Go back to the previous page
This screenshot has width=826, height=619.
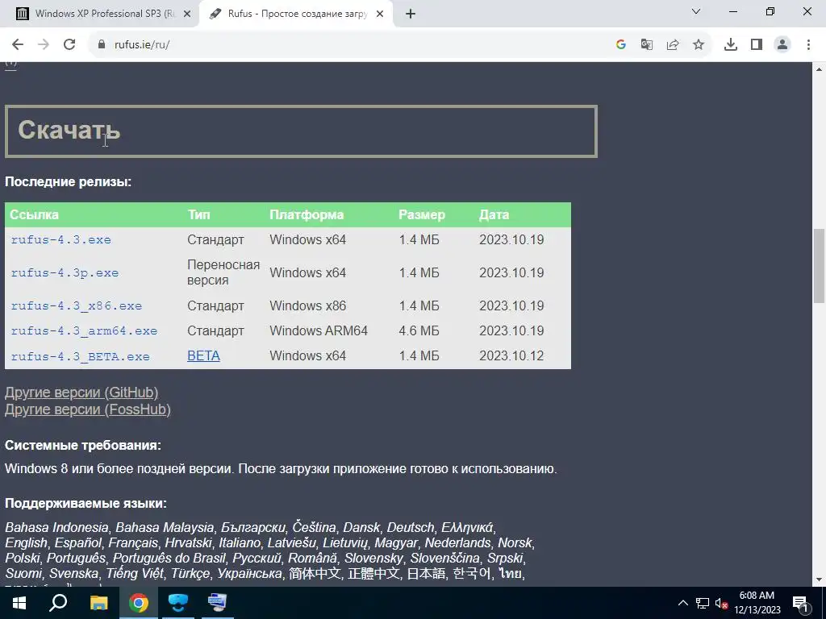click(x=18, y=44)
